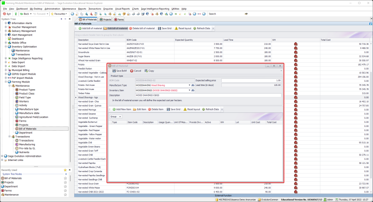Open Edit Item folder icon
373x202 pixels.
pyautogui.click(x=134, y=109)
